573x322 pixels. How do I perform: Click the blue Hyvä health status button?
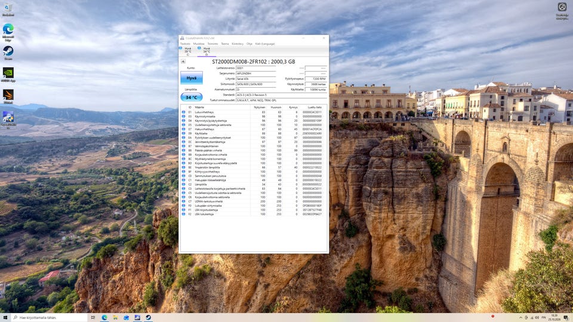coord(192,78)
